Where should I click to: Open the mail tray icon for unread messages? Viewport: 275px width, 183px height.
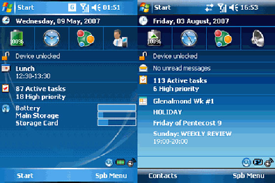click(x=143, y=68)
